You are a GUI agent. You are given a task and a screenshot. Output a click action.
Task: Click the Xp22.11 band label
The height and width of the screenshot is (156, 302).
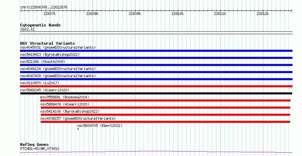27,29
